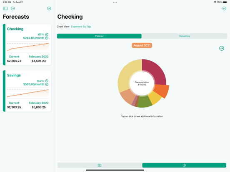This screenshot has width=230, height=172.
Task: Open the Expenses By Tag chart selector
Action: [81, 27]
